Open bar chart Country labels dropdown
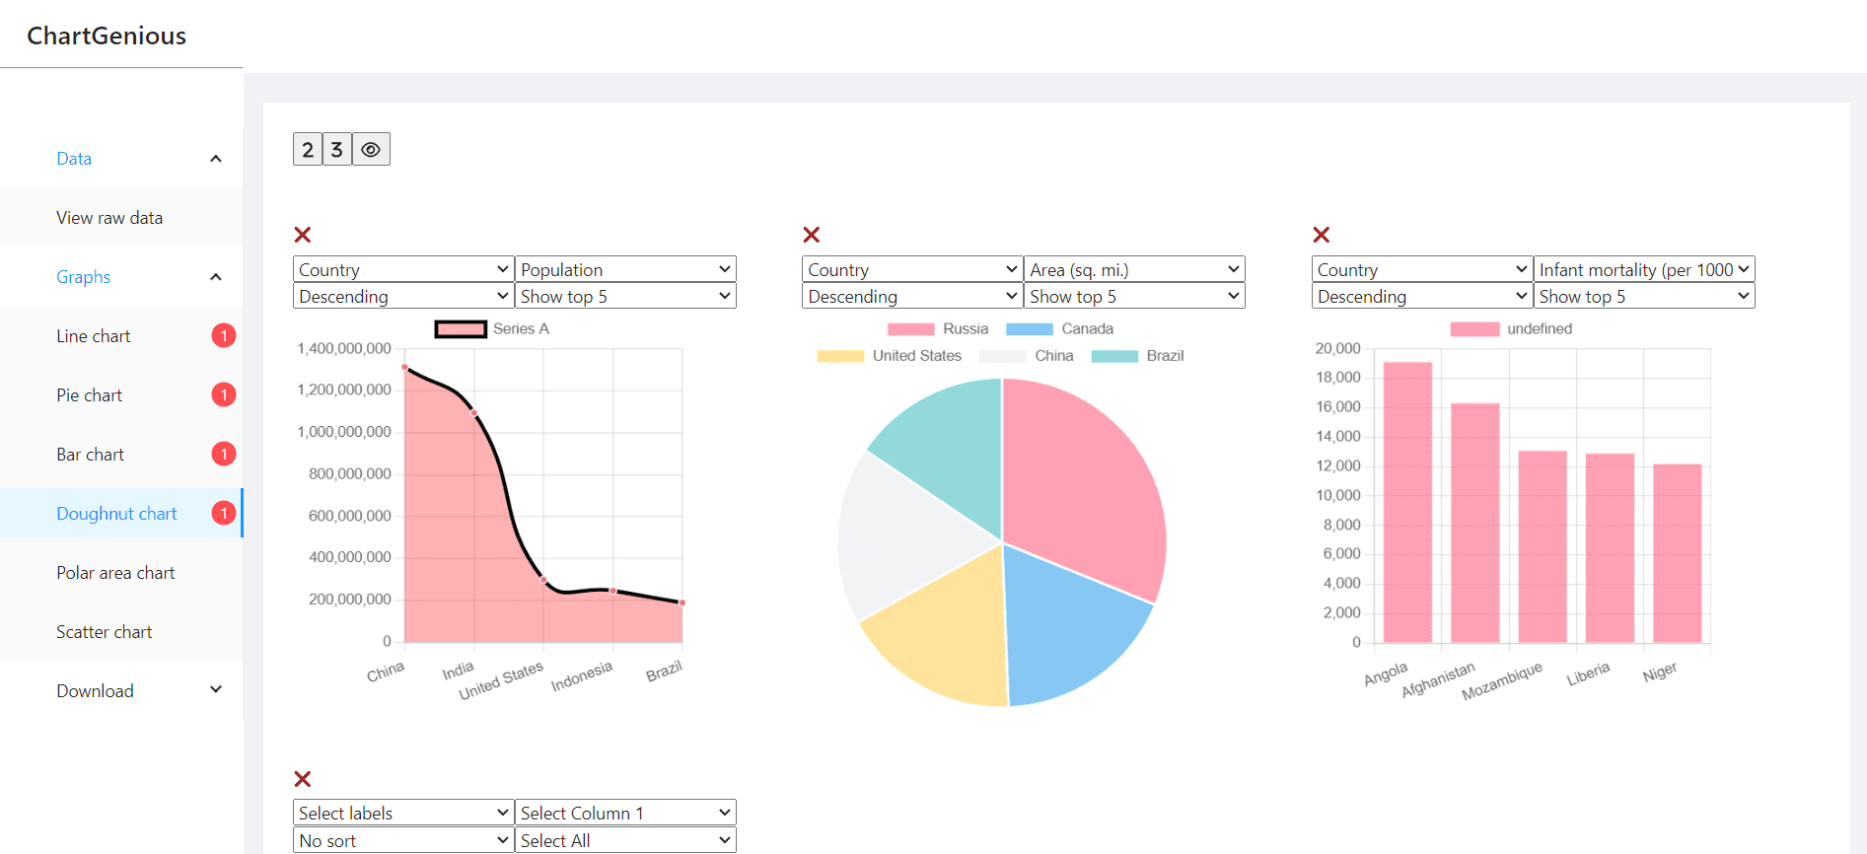The height and width of the screenshot is (854, 1867). (1422, 269)
